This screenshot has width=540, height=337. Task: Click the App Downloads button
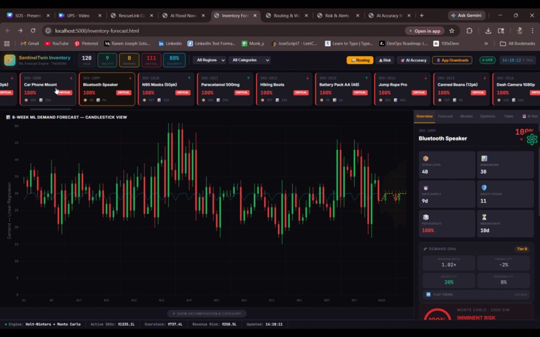tap(452, 60)
